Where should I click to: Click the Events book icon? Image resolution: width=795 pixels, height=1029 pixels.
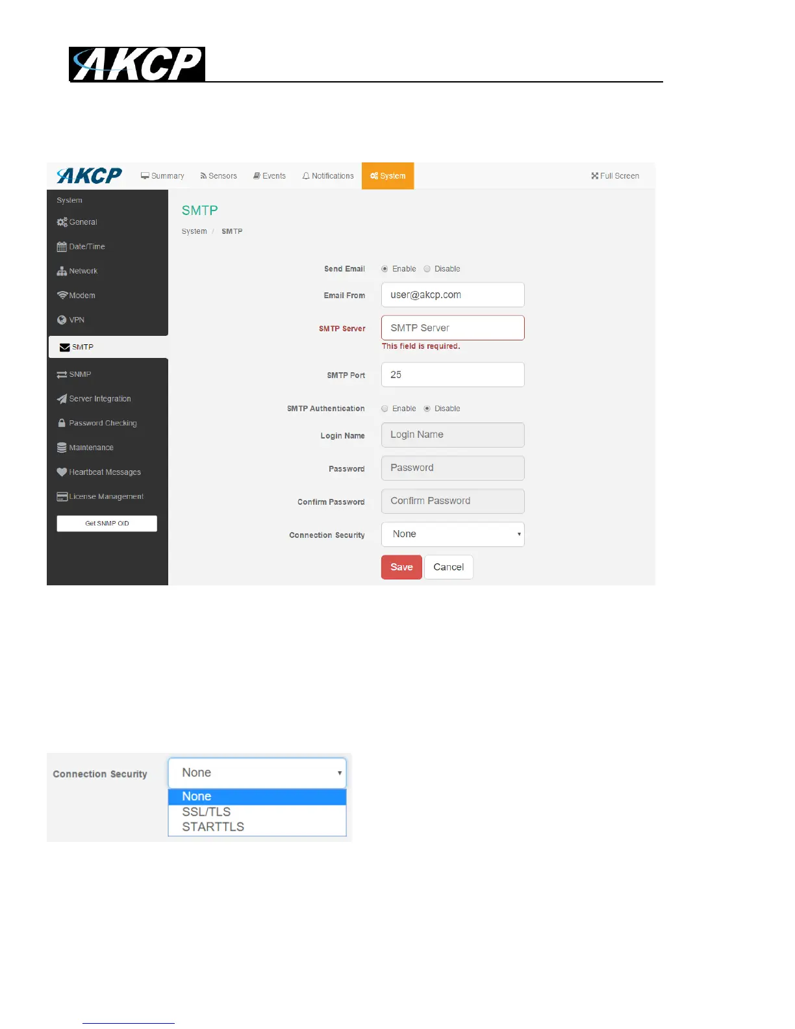coord(257,176)
